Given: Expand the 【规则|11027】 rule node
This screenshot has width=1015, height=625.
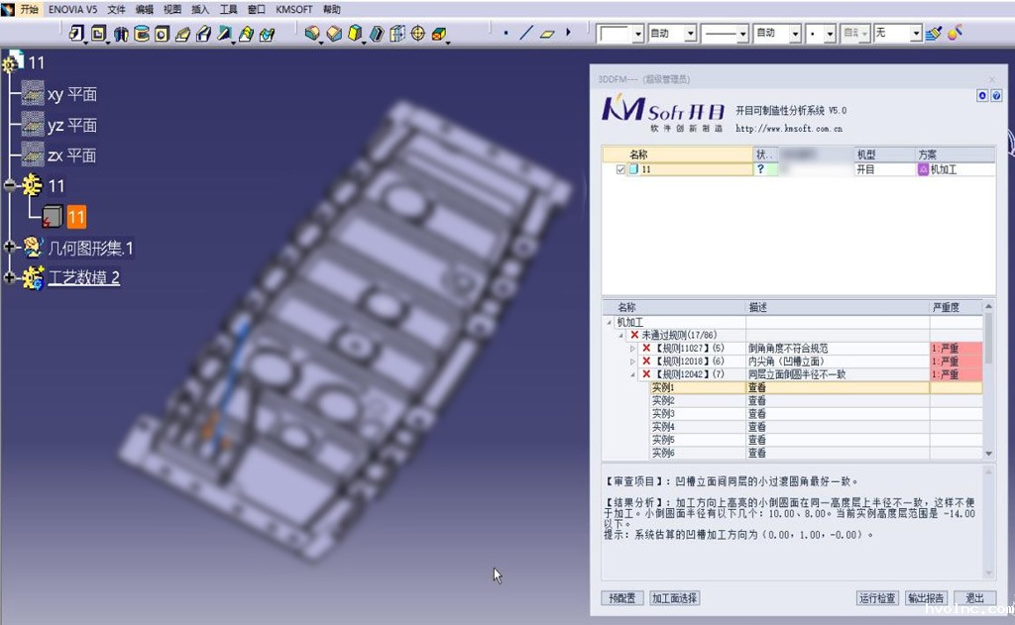Looking at the screenshot, I should click(630, 349).
